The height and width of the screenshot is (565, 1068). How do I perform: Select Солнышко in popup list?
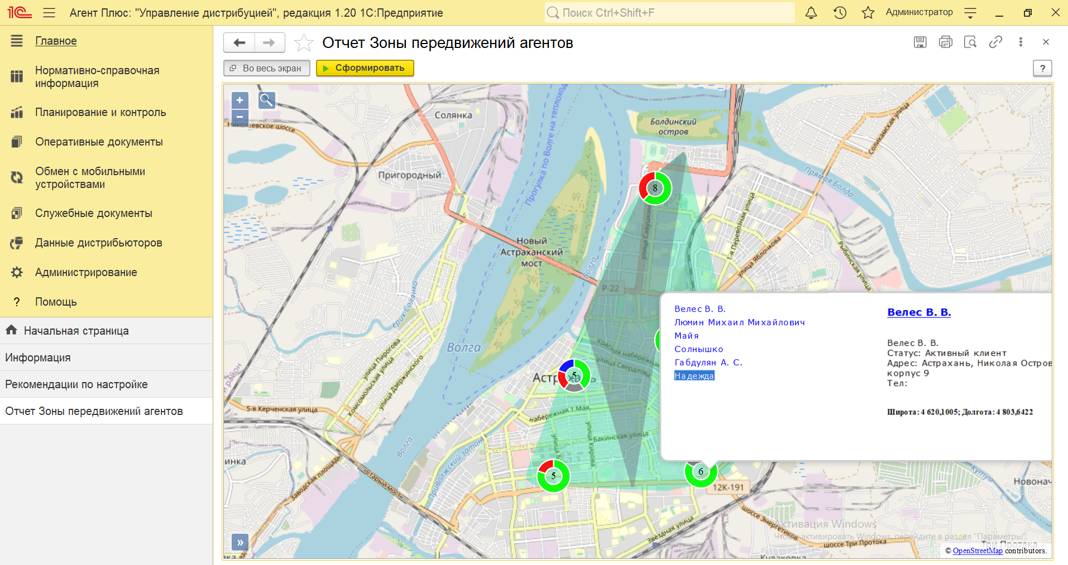[698, 349]
